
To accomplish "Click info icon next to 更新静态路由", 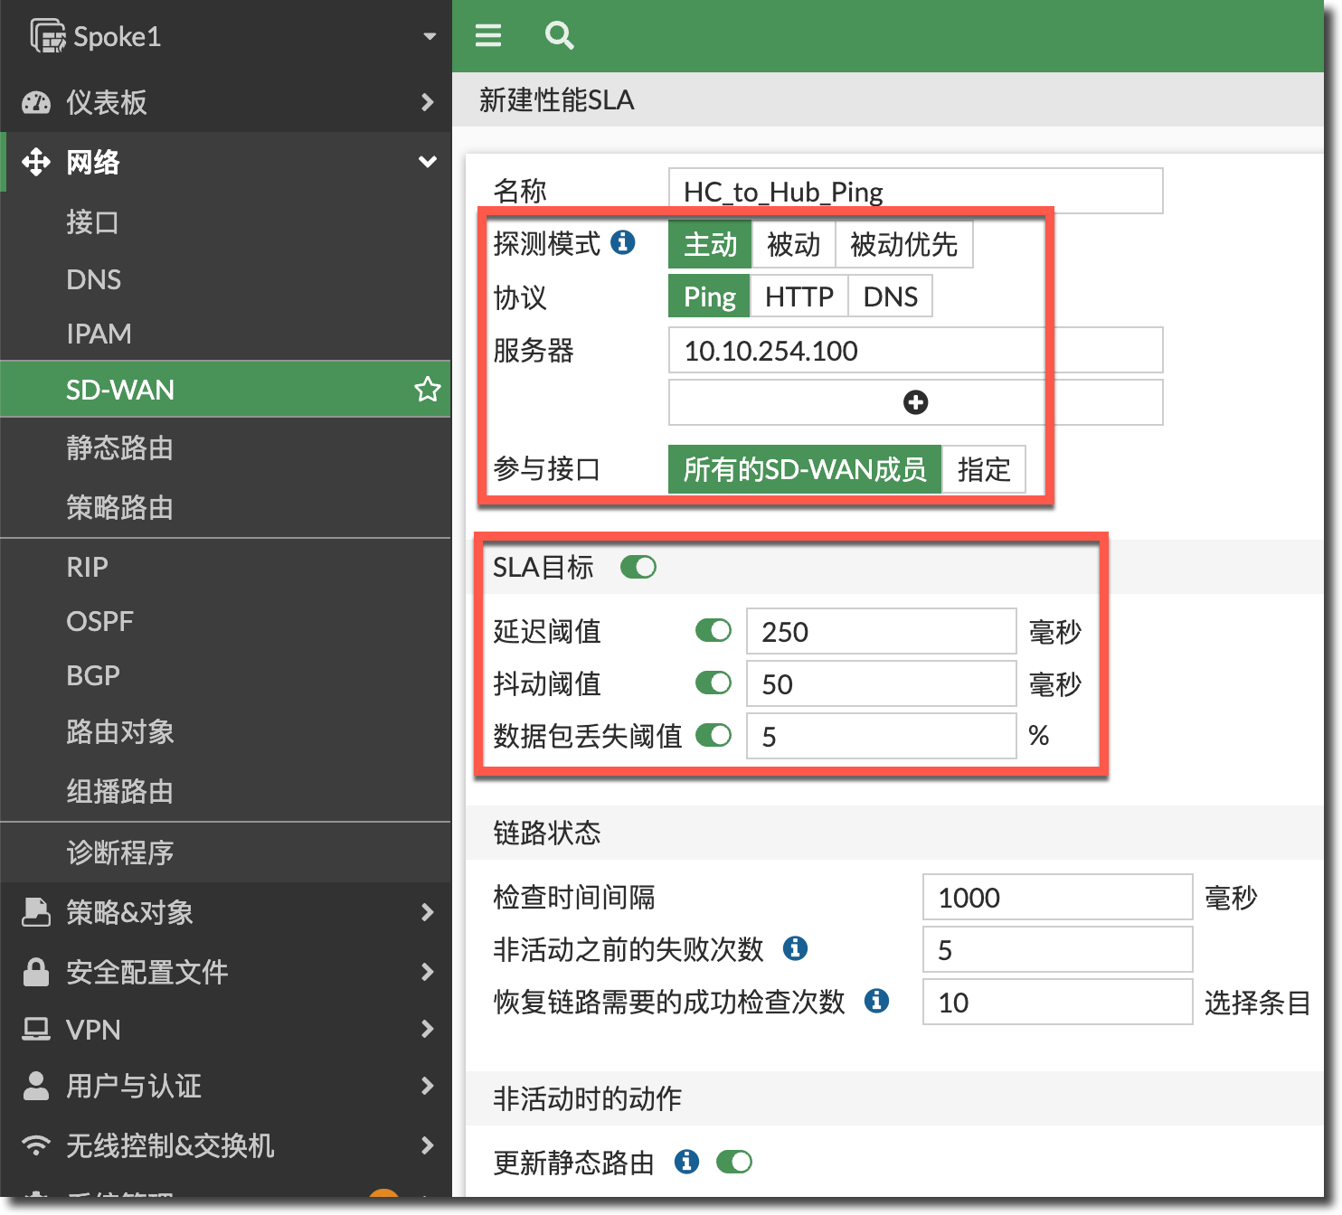I will [686, 1162].
